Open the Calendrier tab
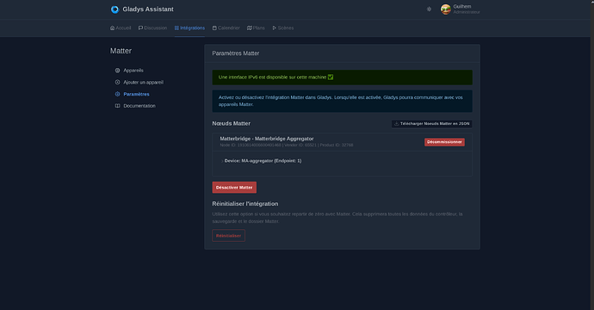 point(226,28)
